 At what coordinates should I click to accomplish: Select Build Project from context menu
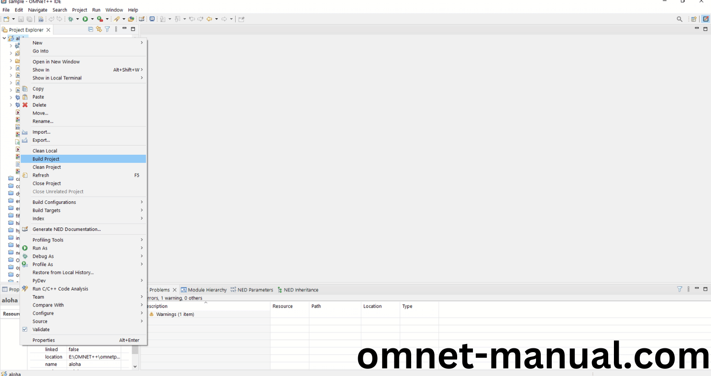pos(46,159)
